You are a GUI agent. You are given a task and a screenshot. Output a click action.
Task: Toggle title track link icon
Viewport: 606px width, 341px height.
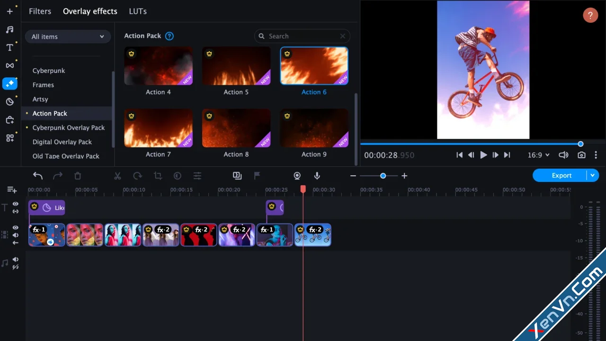click(x=16, y=211)
